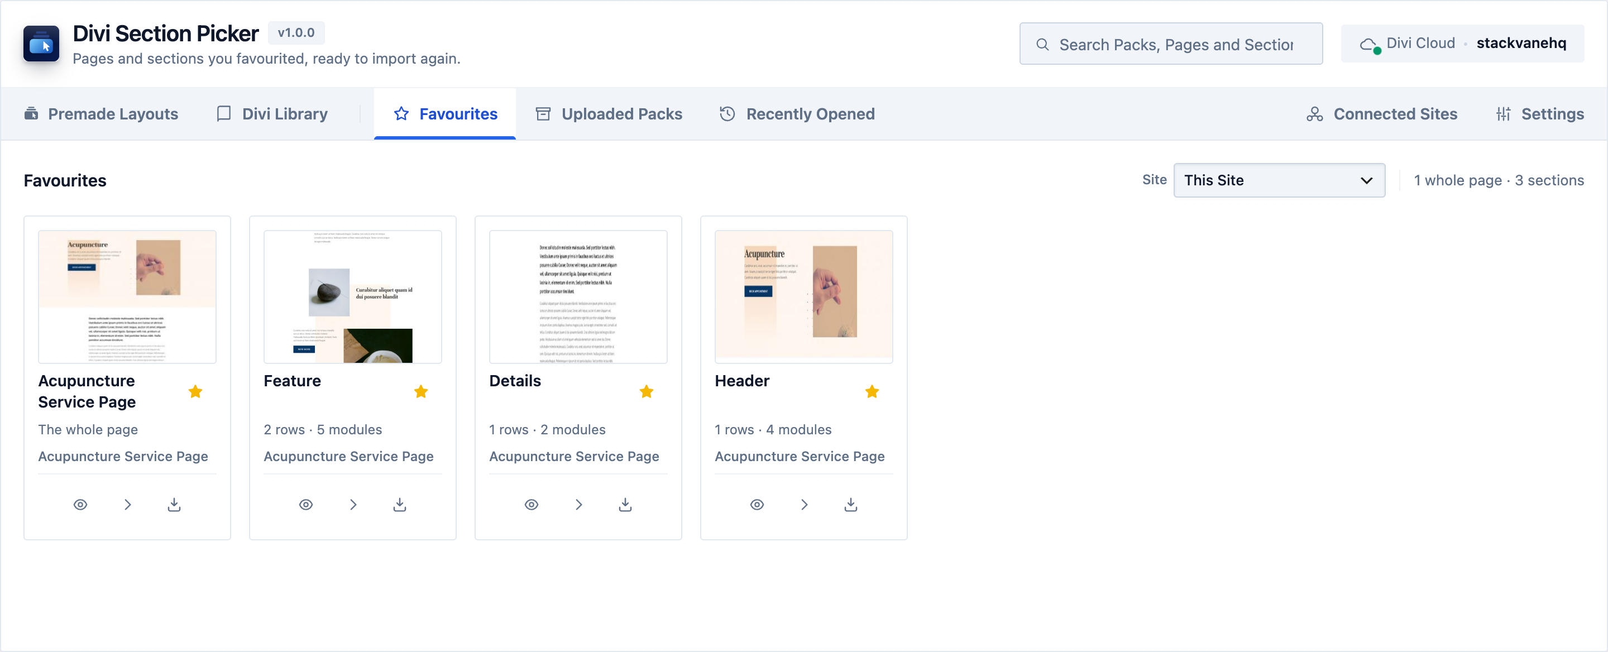
Task: Import the Feature section via download icon
Action: tap(400, 504)
